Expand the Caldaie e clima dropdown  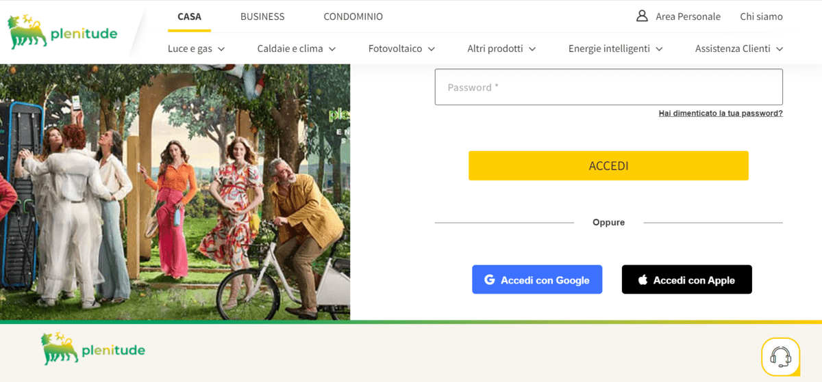tap(296, 49)
